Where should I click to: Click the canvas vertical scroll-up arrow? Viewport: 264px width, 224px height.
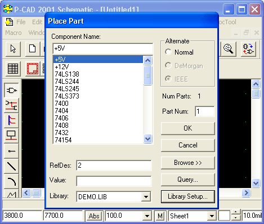(256, 84)
